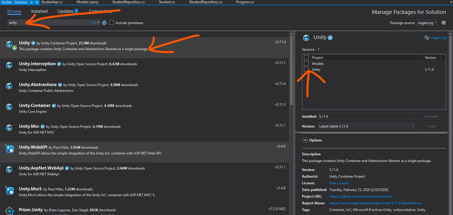
Task: Open the github.com/unitycontainer/unity project URL
Action: coord(360,196)
